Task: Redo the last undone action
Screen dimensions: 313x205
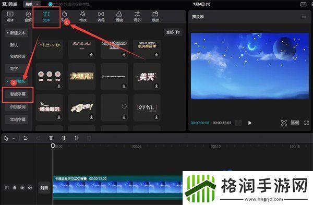Action: coord(38,138)
